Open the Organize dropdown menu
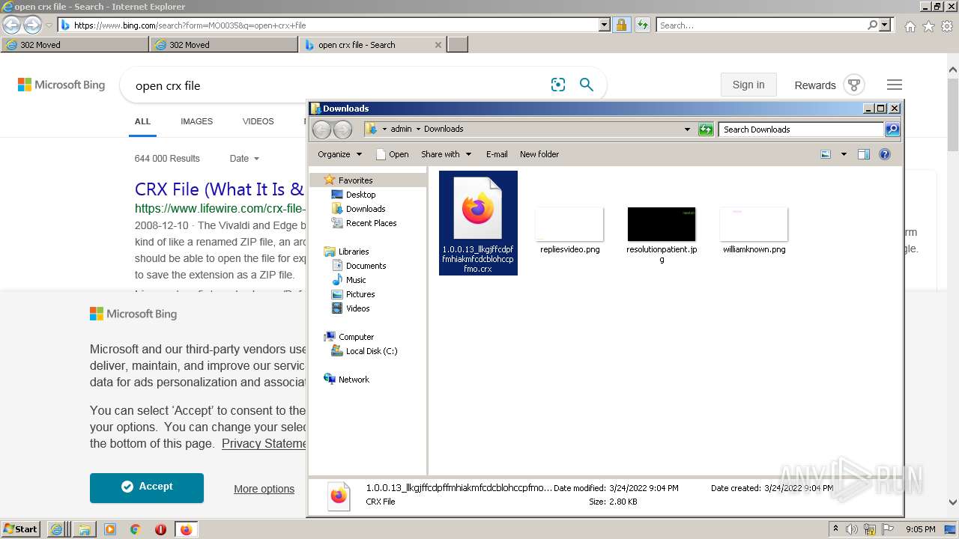Image resolution: width=959 pixels, height=539 pixels. (x=339, y=154)
